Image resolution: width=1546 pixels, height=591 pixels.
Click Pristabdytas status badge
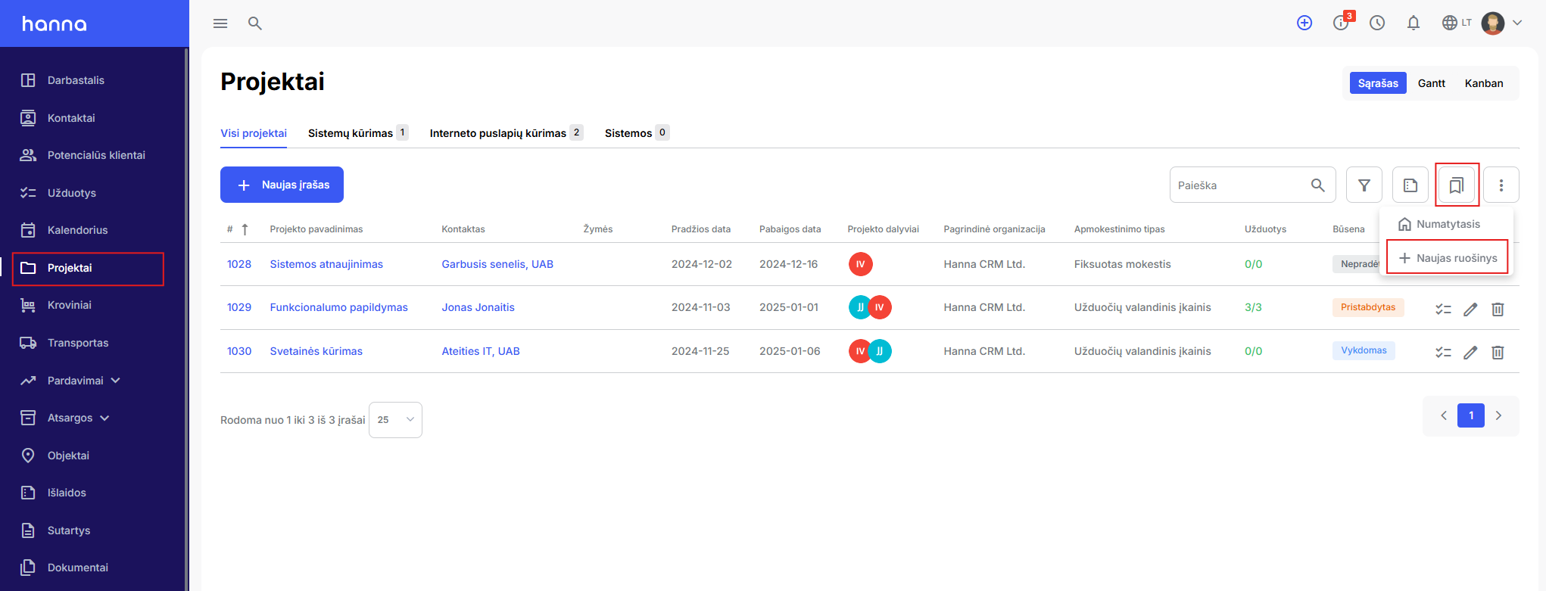click(x=1368, y=307)
